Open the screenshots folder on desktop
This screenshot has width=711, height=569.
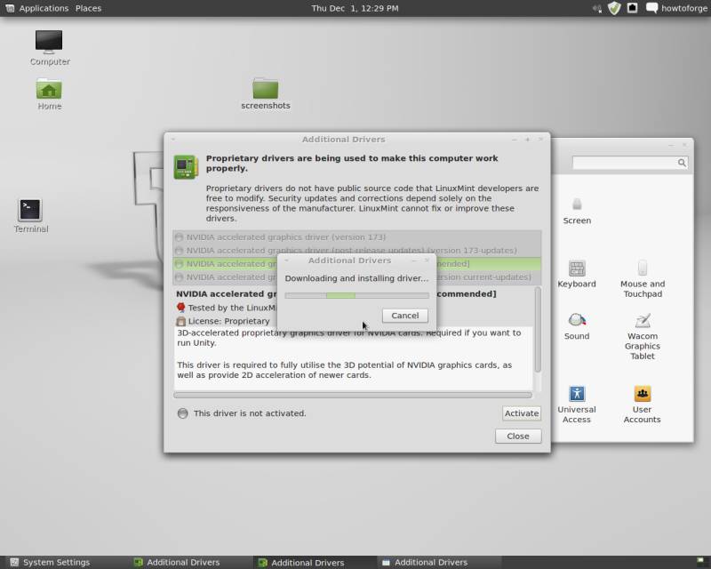click(x=266, y=94)
